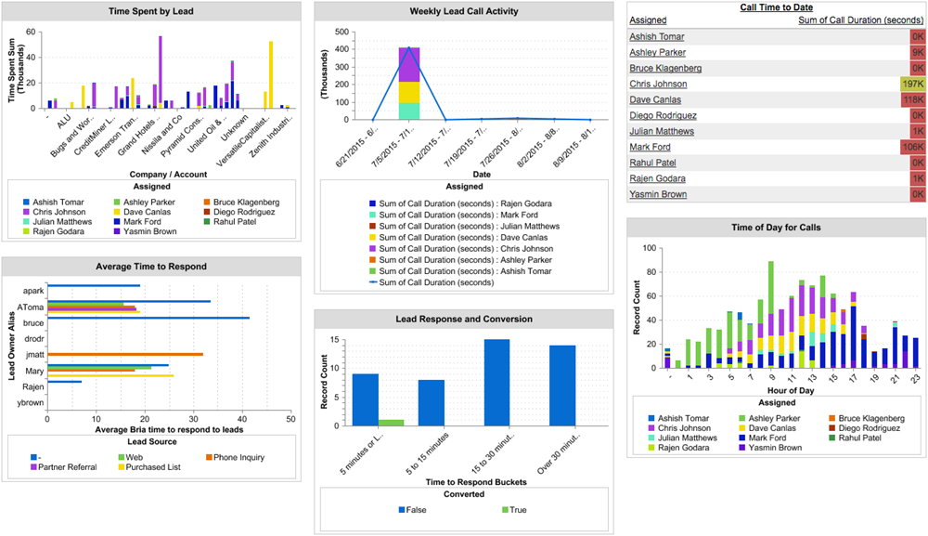Screen dimensions: 928x536
Task: Click the 15 to 30 minutes blue bar
Action: tap(497, 383)
